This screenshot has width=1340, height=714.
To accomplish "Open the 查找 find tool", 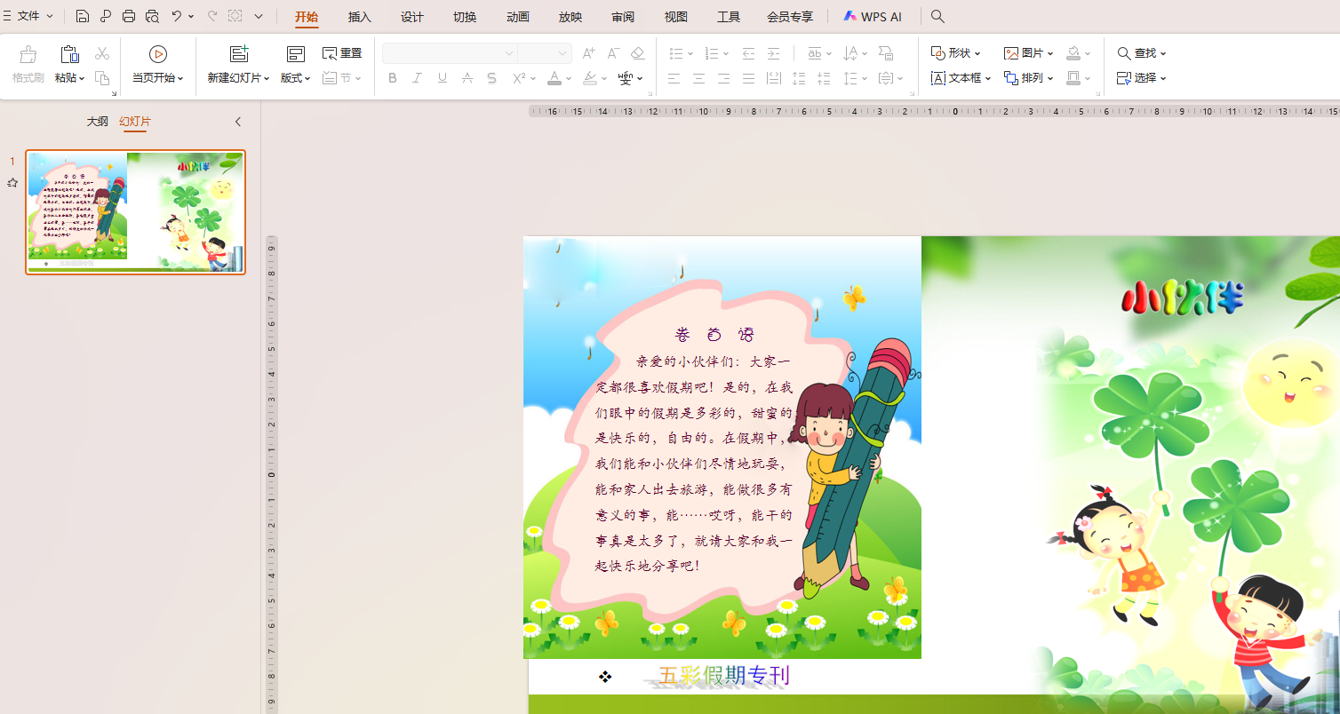I will [x=1138, y=52].
